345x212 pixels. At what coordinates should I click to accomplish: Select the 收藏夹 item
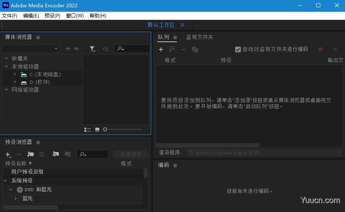(20, 58)
